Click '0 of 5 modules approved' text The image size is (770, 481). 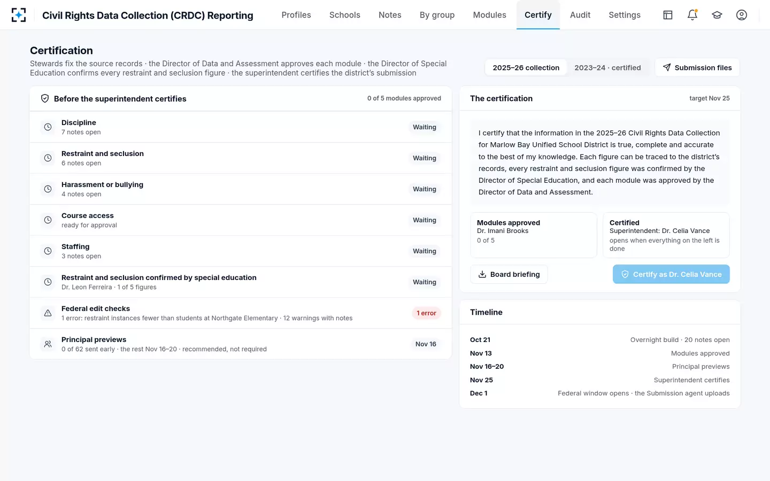[404, 98]
